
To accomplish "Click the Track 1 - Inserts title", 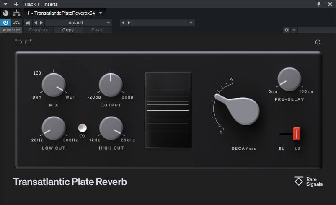I will coord(41,4).
